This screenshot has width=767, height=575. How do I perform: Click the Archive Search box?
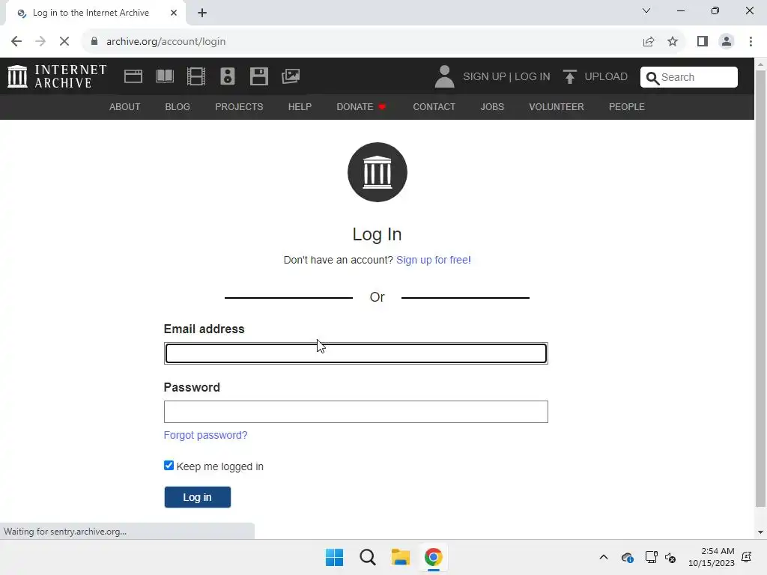point(689,77)
